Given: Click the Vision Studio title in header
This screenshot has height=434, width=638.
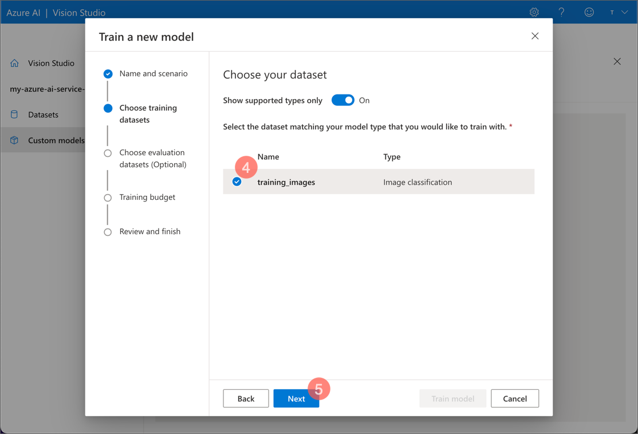Looking at the screenshot, I should coord(79,13).
